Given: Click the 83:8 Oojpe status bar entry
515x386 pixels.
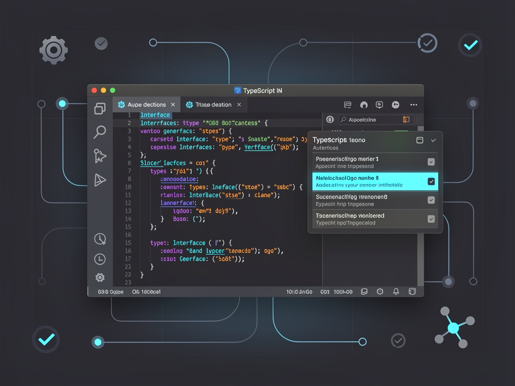Looking at the screenshot, I should [x=111, y=292].
